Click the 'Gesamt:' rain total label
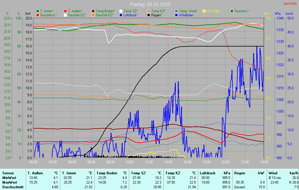 240,187
